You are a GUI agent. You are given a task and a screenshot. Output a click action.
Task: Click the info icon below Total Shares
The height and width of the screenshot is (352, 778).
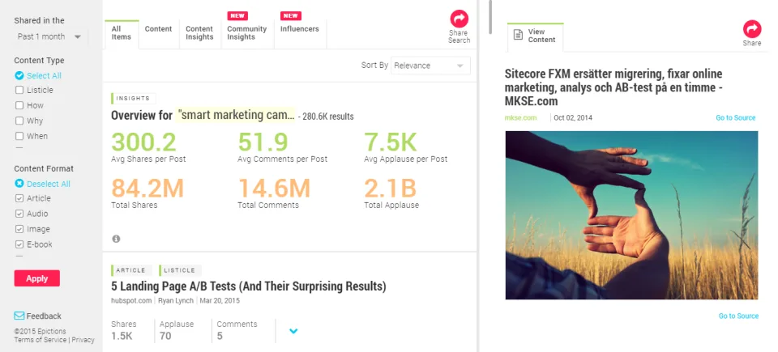[116, 239]
